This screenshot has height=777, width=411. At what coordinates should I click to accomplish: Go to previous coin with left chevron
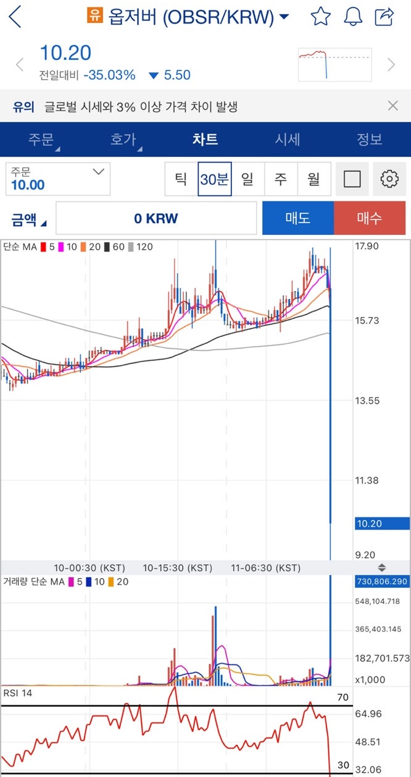click(20, 64)
